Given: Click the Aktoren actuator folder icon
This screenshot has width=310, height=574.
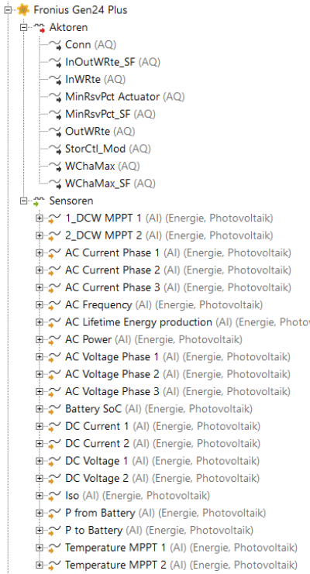Looking at the screenshot, I should point(40,27).
